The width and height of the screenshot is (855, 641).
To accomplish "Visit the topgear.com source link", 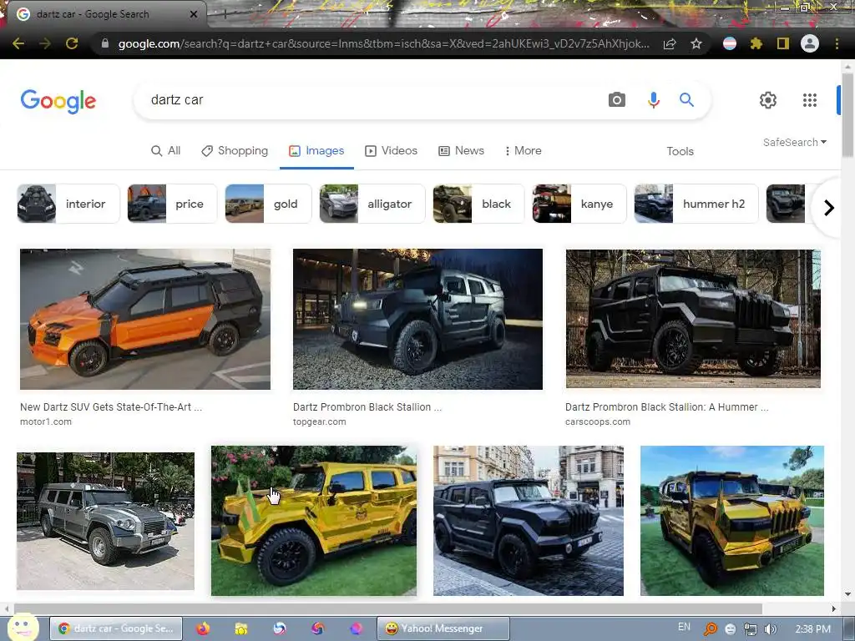I will pos(320,421).
